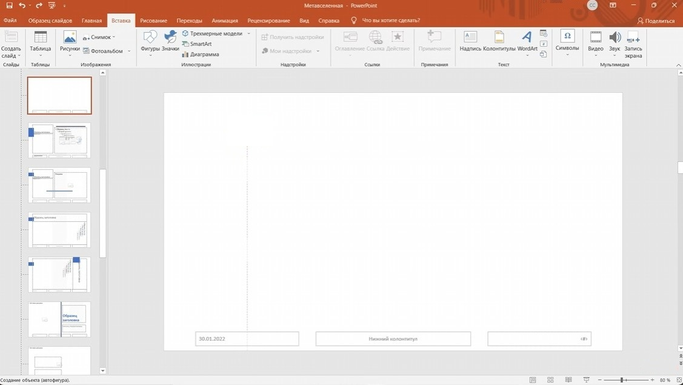
Task: Click the slide number placeholder <#>
Action: 539,339
